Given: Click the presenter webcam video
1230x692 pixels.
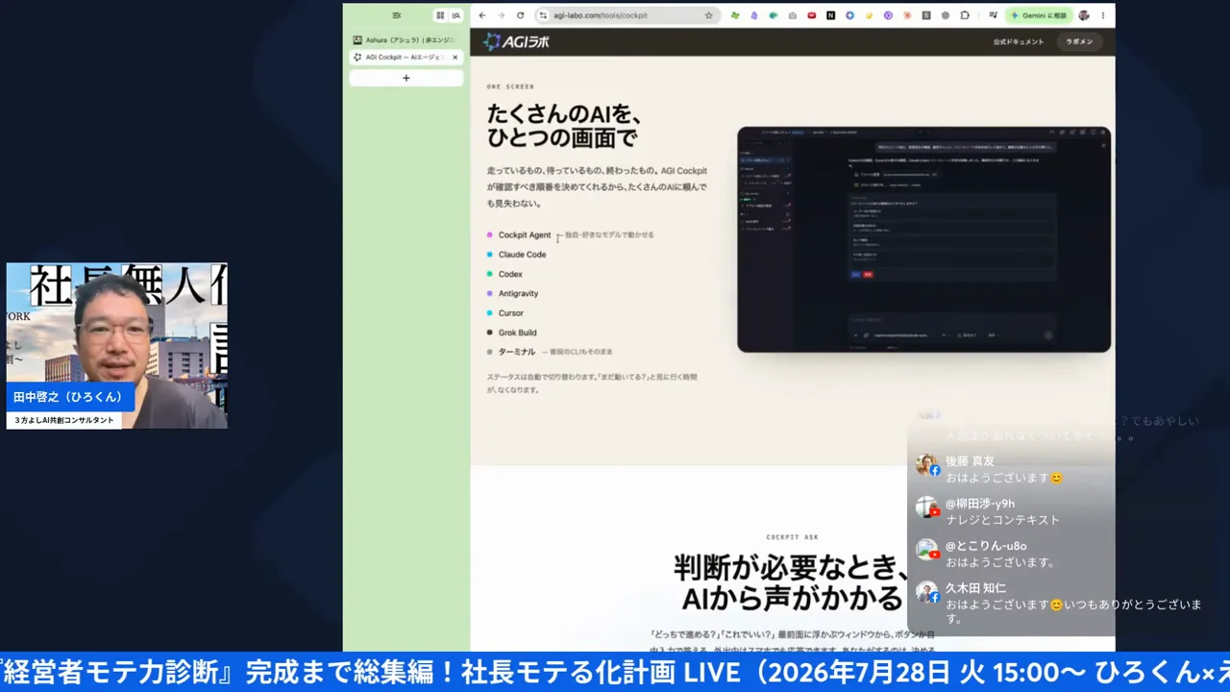Looking at the screenshot, I should (117, 345).
